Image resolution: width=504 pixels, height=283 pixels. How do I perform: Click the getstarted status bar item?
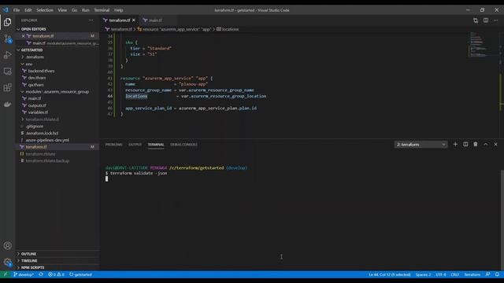point(80,274)
